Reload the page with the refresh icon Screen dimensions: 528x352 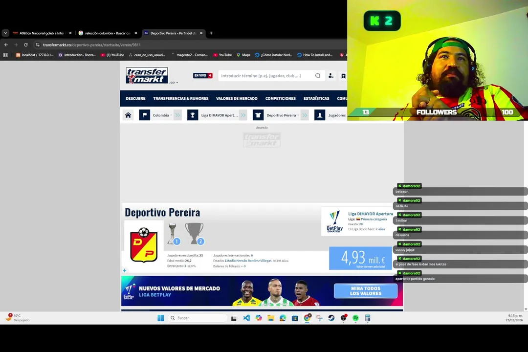(x=25, y=45)
